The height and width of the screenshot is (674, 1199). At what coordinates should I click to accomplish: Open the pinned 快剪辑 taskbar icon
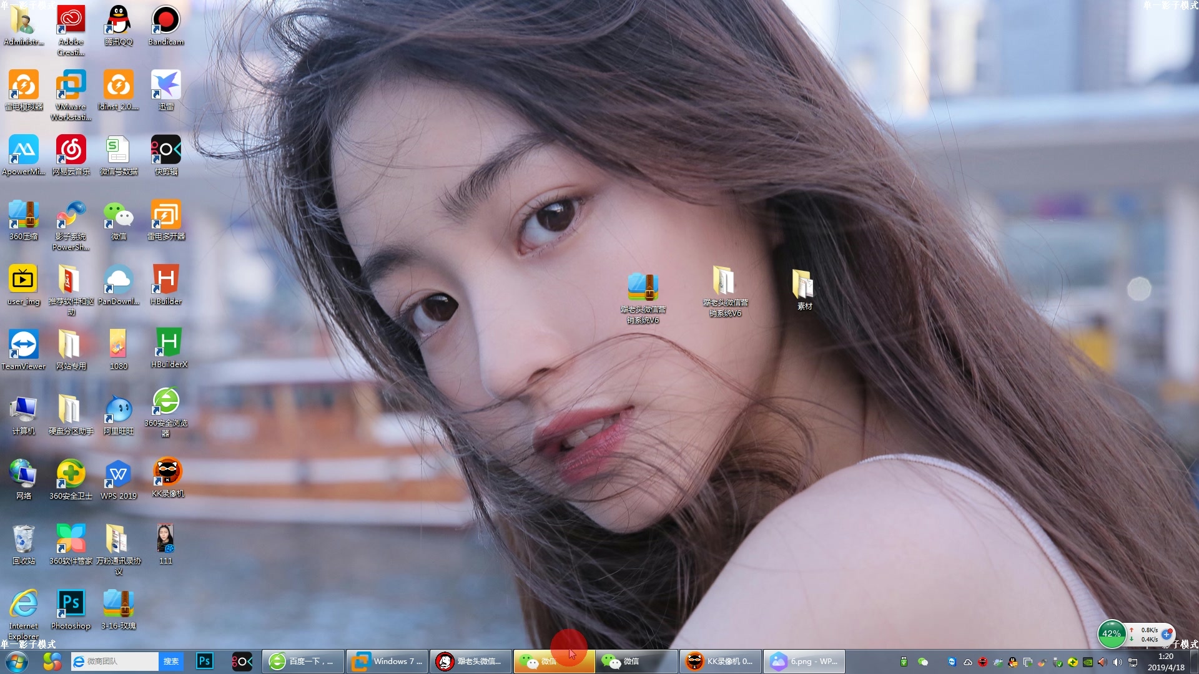[242, 662]
